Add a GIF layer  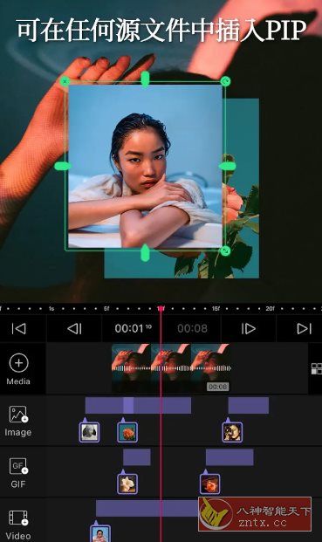coord(18,472)
